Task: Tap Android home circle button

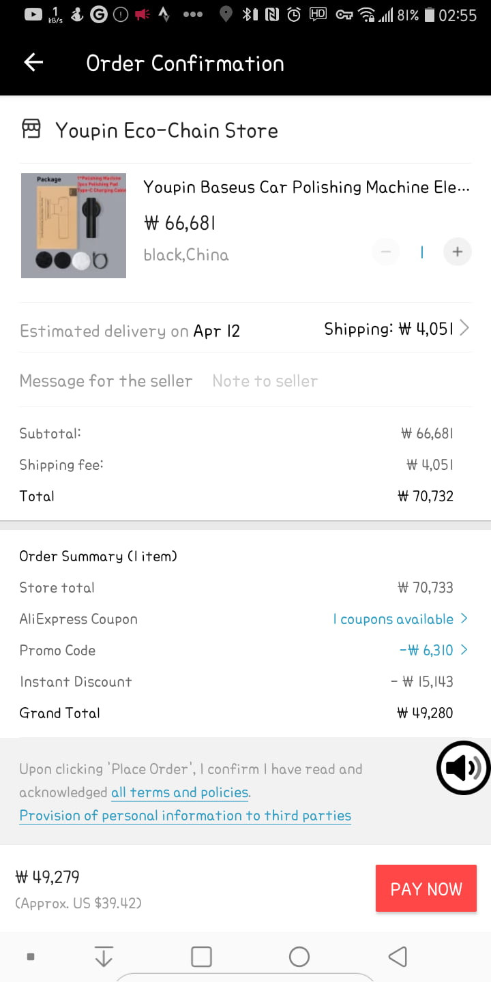Action: 299,957
